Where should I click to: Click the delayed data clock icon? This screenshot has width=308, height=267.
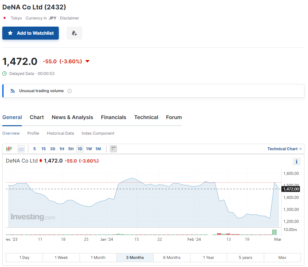(x=4, y=74)
